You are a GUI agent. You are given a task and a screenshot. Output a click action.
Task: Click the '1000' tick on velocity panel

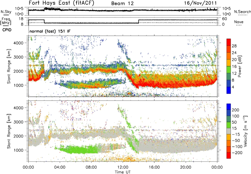pos(18,150)
